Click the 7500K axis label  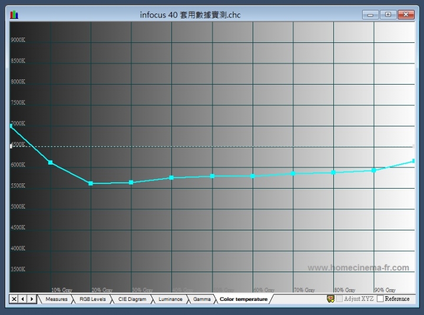click(18, 103)
